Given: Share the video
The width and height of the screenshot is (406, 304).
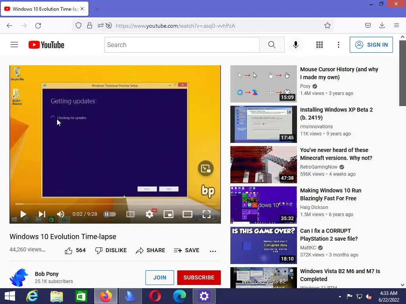Looking at the screenshot, I should [x=150, y=250].
